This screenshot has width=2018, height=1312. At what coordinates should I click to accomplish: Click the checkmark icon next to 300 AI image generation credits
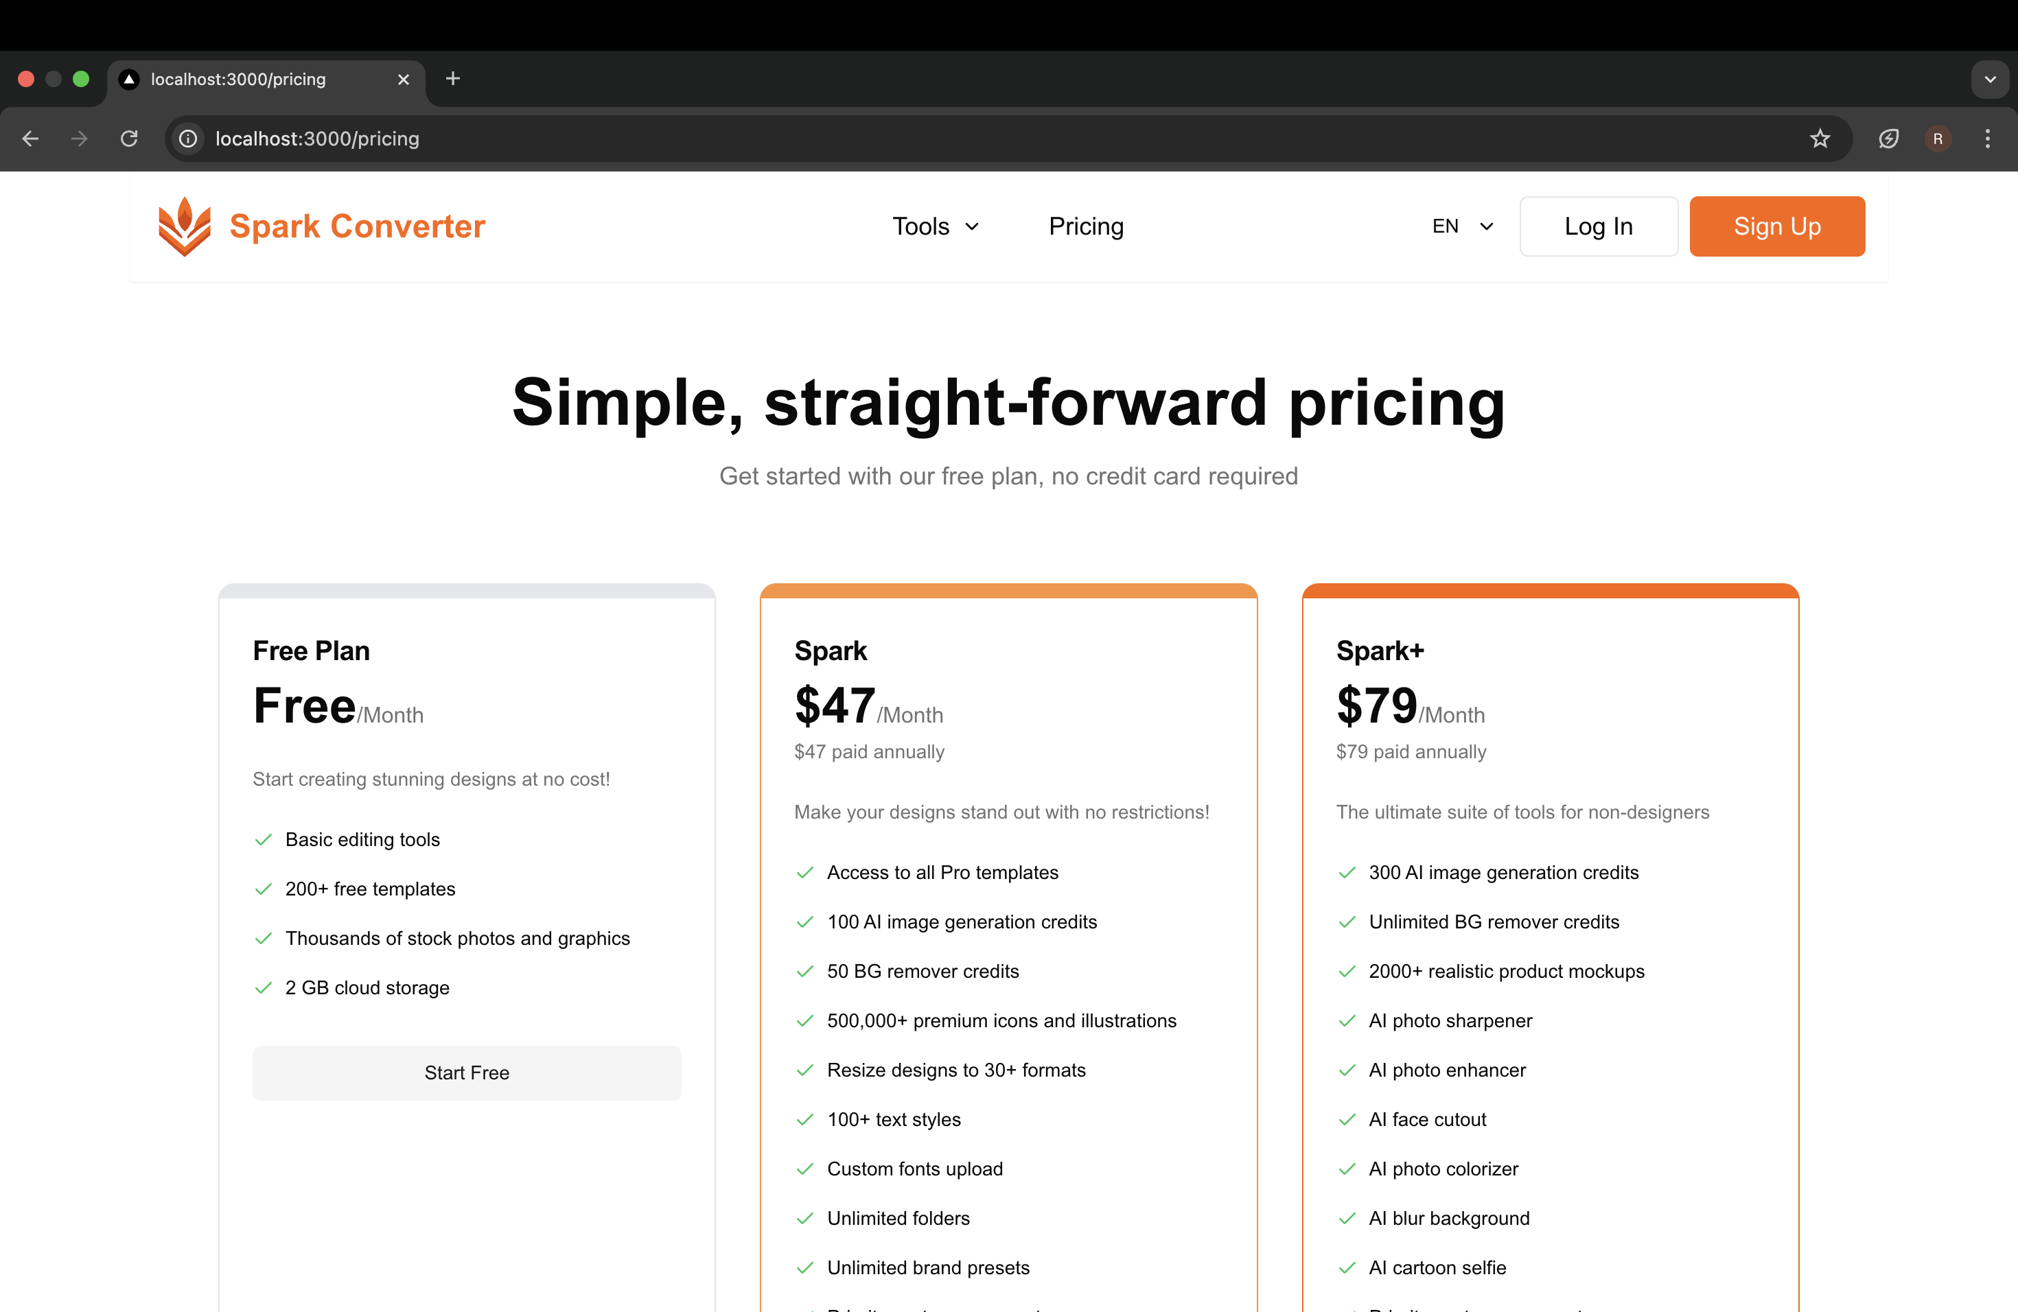[x=1346, y=872]
